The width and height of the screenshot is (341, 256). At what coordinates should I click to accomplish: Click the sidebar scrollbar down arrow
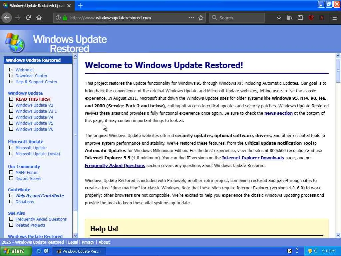(75, 235)
